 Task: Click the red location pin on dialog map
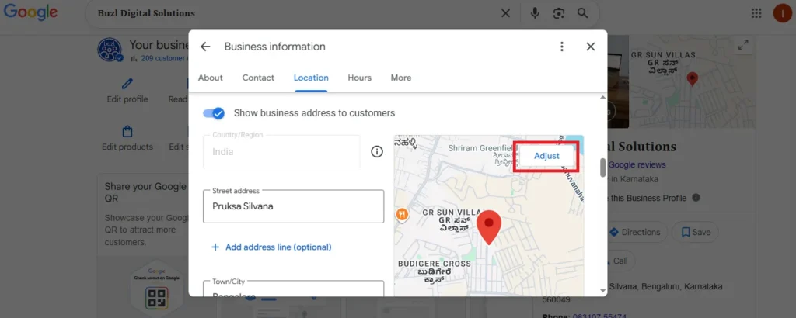pos(489,227)
